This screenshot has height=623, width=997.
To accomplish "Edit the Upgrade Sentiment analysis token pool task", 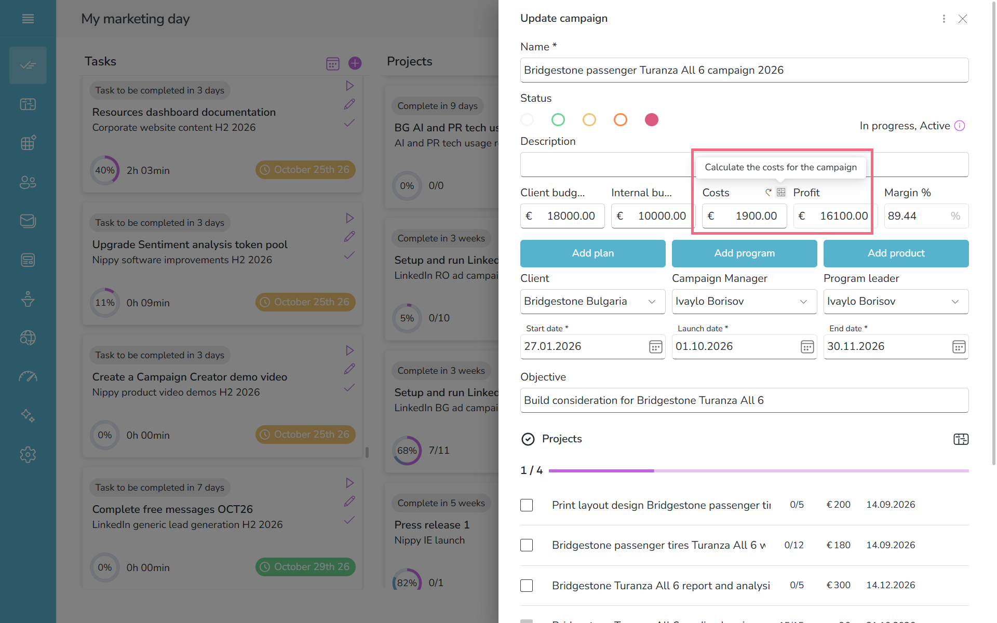I will point(350,237).
